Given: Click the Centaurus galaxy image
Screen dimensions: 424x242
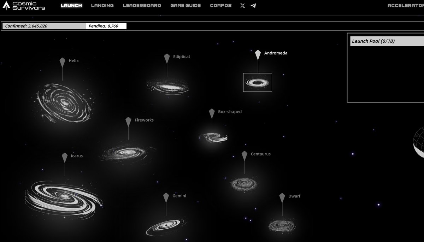Looking at the screenshot, I should 243,184.
